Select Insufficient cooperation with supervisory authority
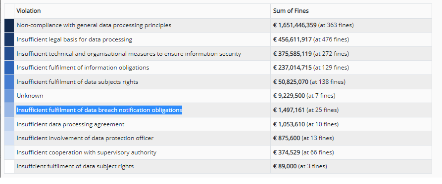Screen dimensions: 442x184 87,152
